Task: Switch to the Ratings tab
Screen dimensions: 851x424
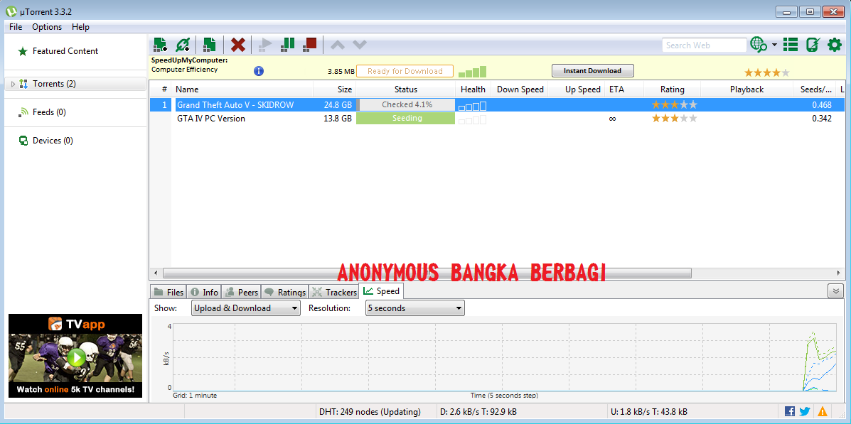Action: [285, 292]
